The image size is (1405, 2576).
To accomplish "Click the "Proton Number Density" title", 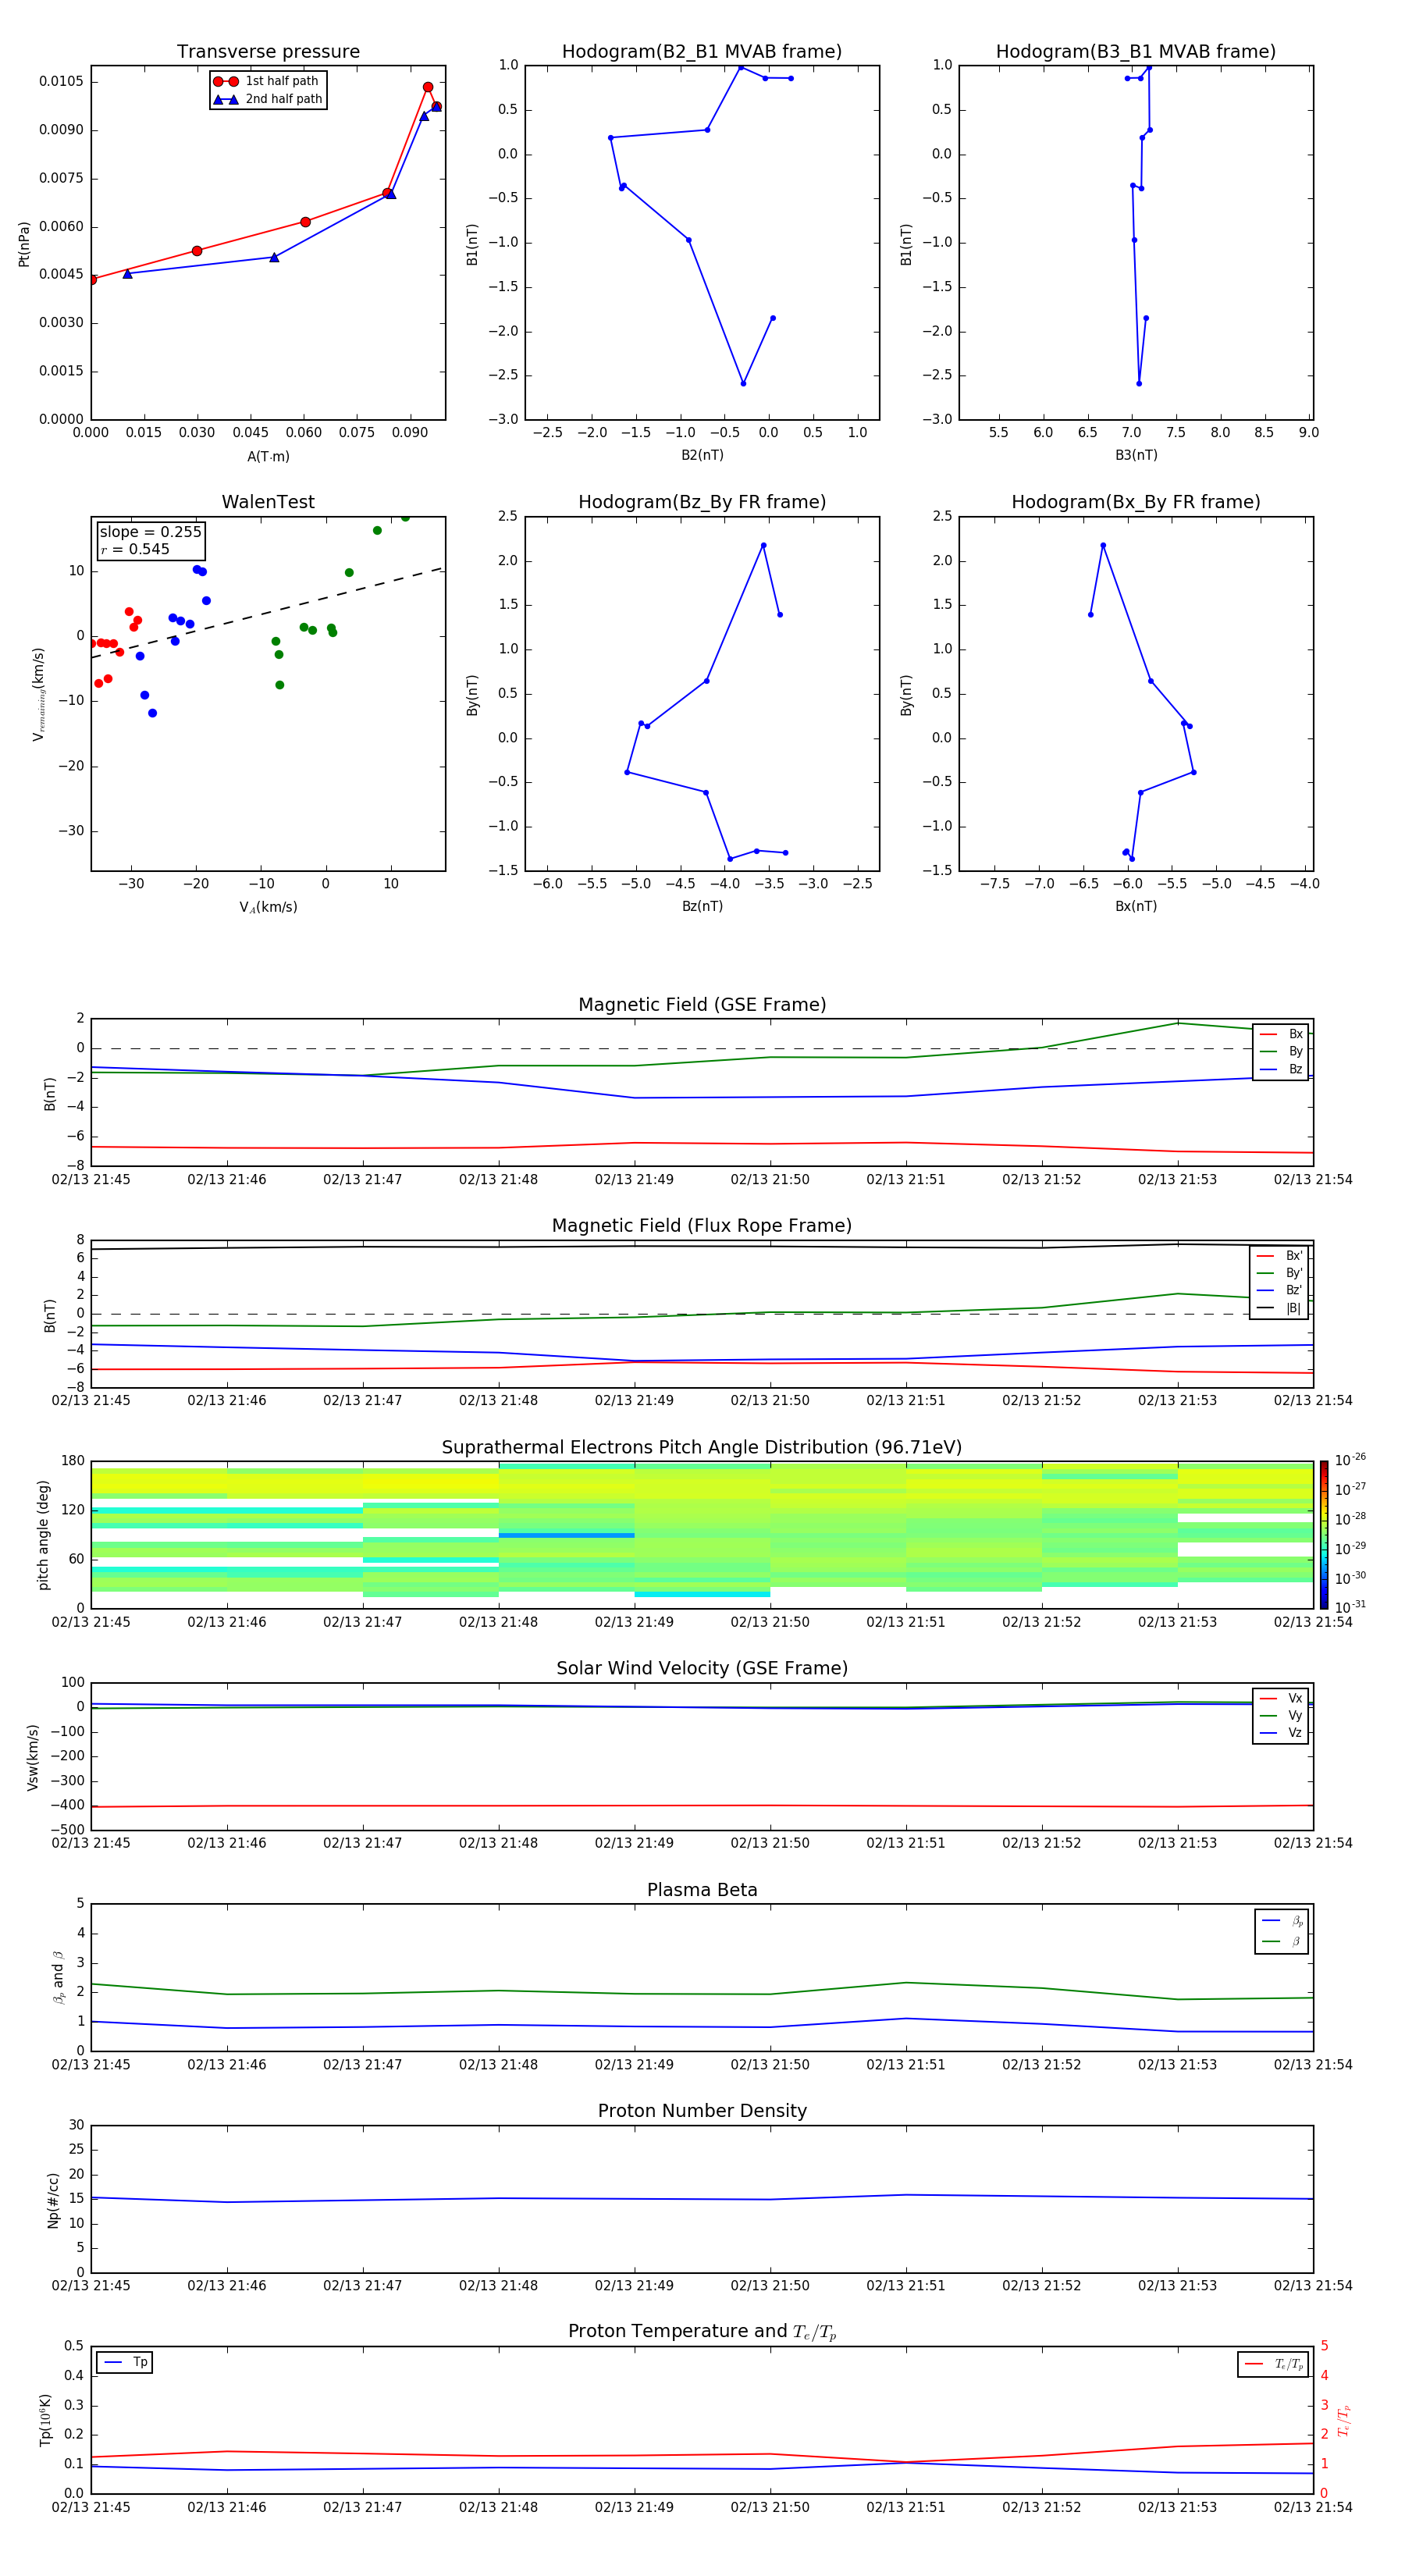I will 702,2111.
